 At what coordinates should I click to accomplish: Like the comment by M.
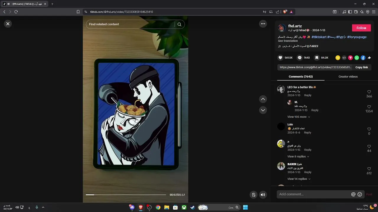point(369,107)
